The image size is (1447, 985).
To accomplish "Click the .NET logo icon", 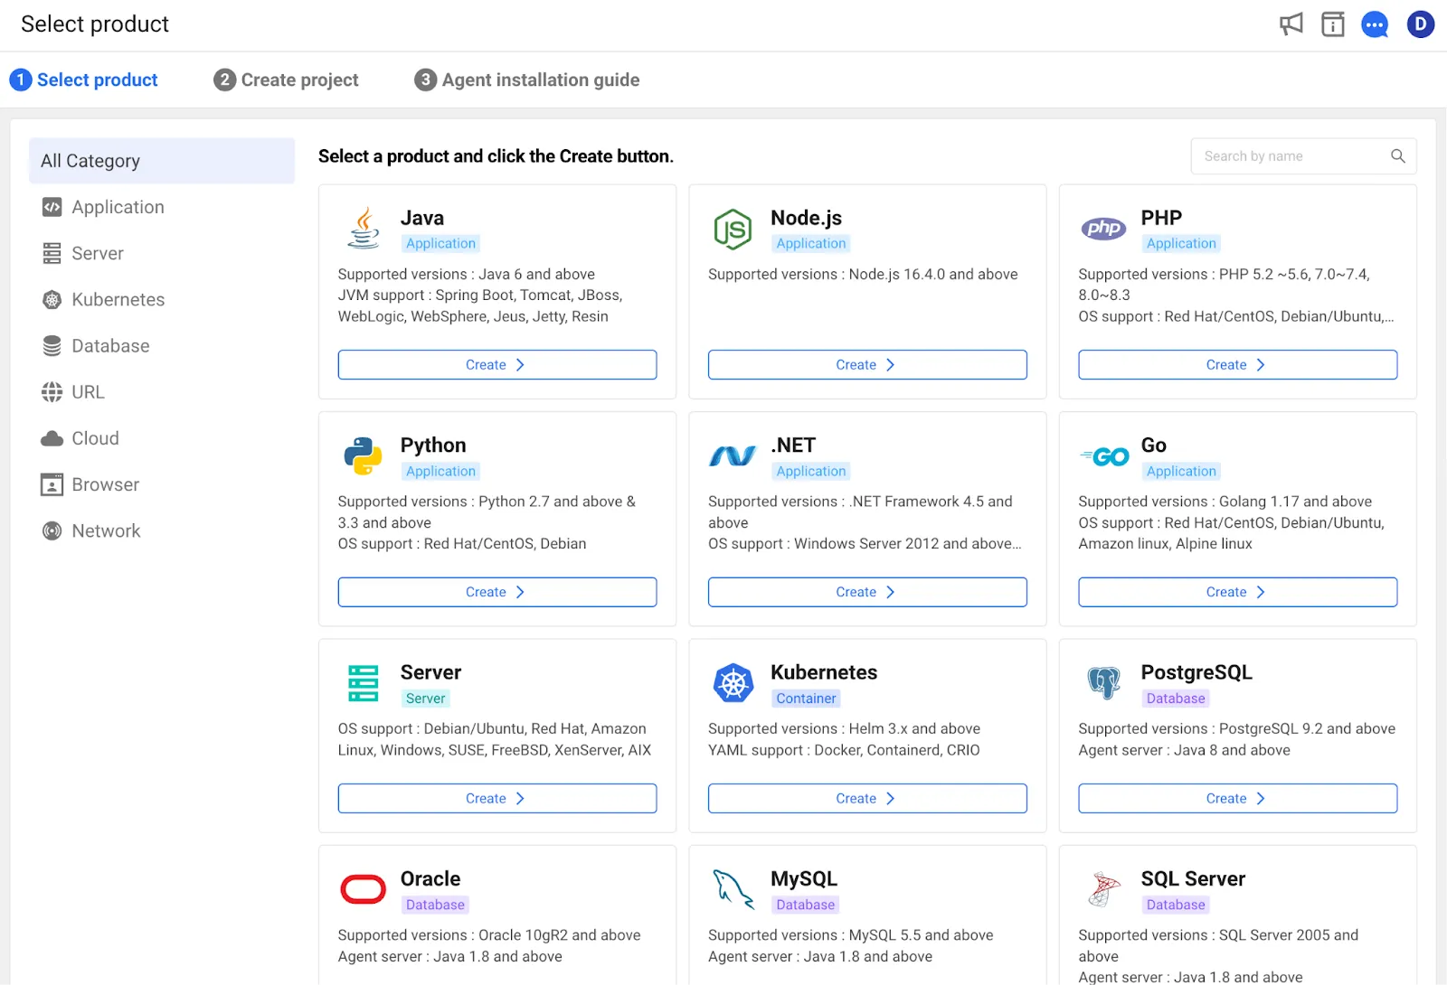I will [733, 456].
